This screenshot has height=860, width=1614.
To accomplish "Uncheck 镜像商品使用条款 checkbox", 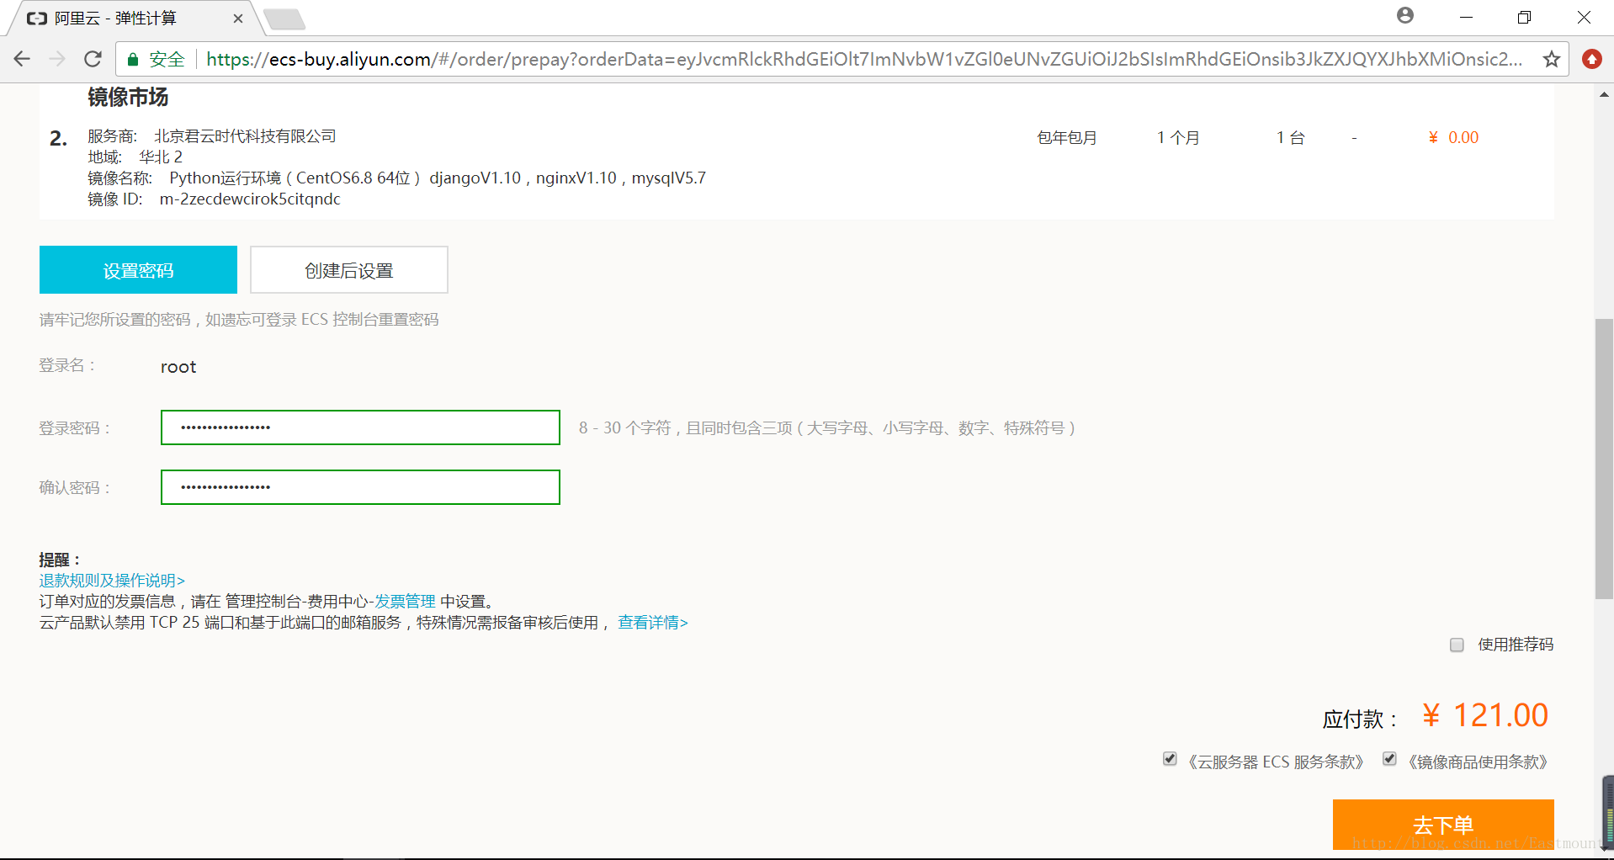I will point(1389,759).
